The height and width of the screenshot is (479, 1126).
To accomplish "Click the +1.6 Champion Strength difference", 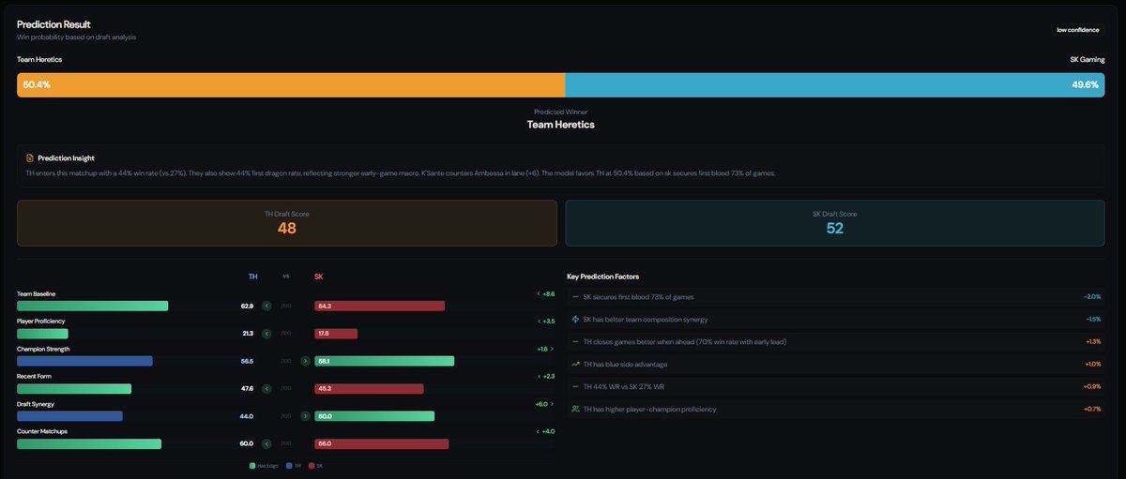I will point(545,349).
